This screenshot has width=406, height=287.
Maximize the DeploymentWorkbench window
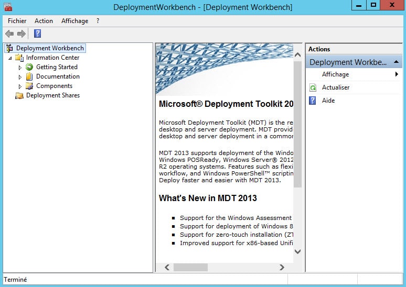click(x=373, y=5)
